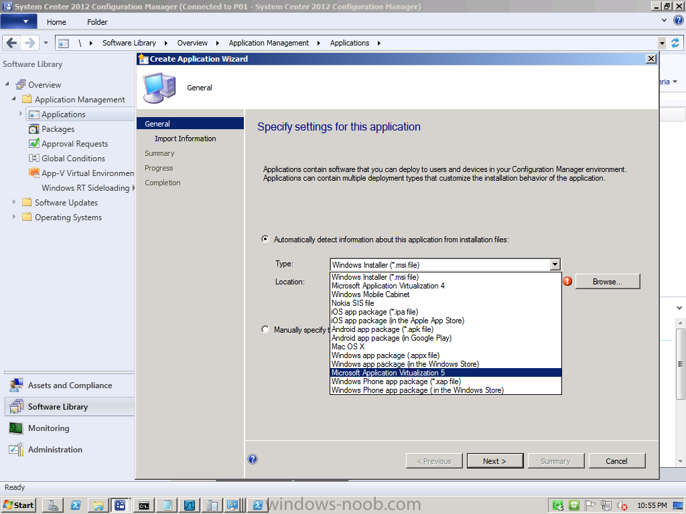The image size is (686, 514).
Task: Close the Create Application Wizard dialog
Action: point(651,59)
